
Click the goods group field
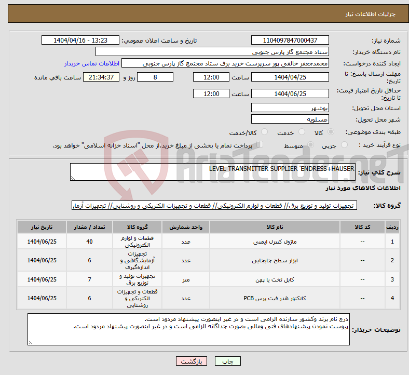[x=214, y=205]
